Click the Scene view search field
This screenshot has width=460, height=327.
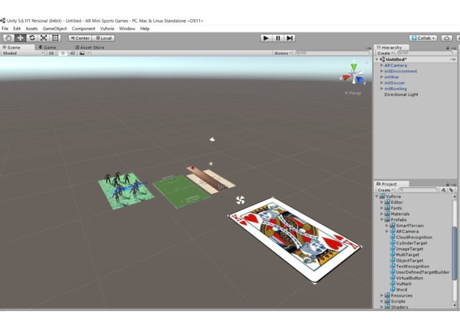tap(332, 53)
